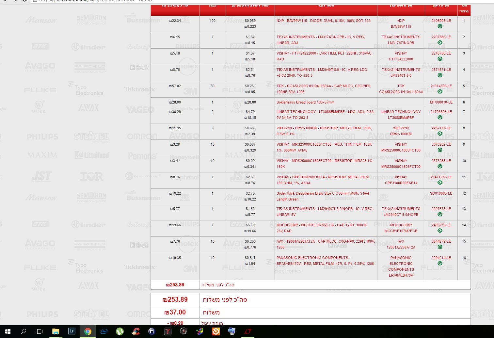Screen dimensions: 494x338
Task: Click the green icon under part 2574571-LE
Action: [440, 75]
